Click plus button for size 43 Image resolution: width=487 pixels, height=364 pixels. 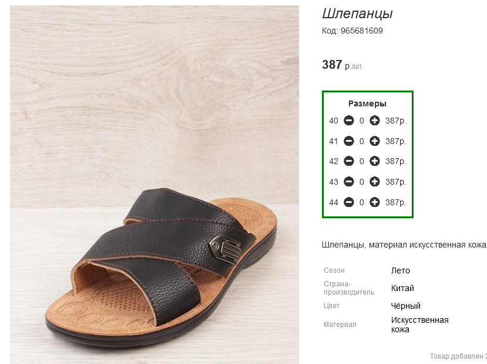point(375,182)
